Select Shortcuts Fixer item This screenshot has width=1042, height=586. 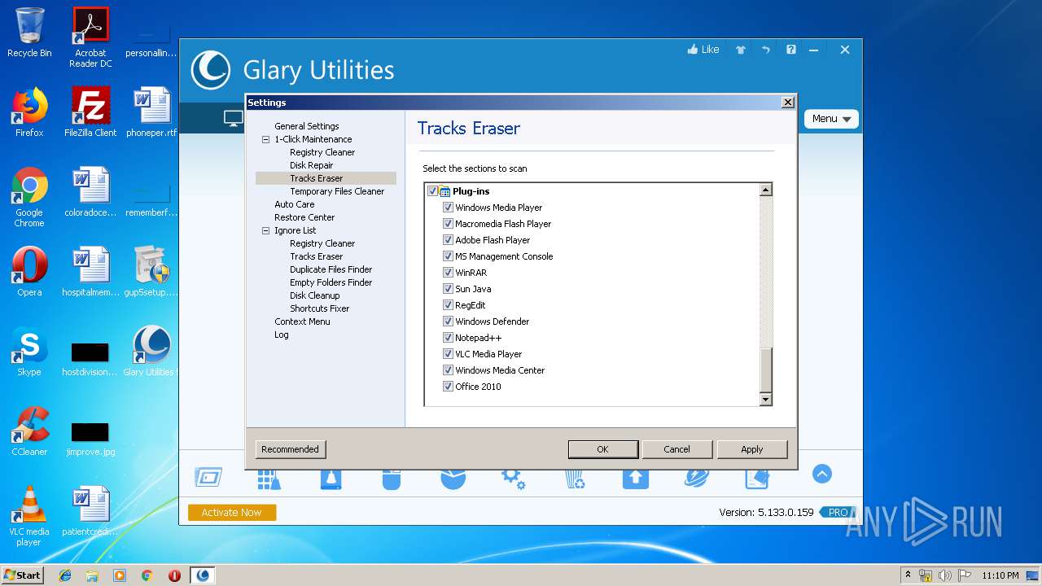point(319,308)
